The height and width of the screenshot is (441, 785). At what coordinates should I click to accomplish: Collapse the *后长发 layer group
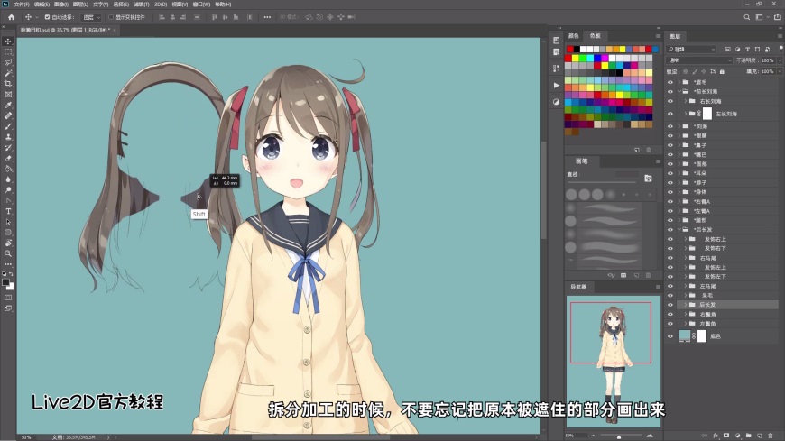coord(679,230)
